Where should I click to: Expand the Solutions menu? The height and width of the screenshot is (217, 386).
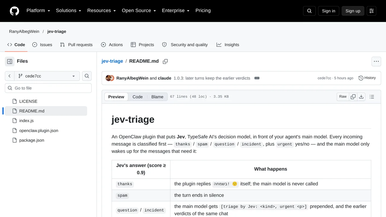coord(69,11)
